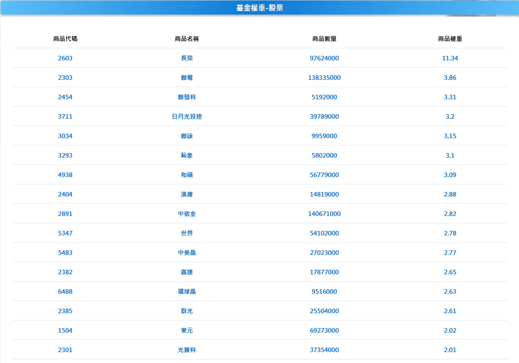Open stock code 2454

click(x=65, y=97)
